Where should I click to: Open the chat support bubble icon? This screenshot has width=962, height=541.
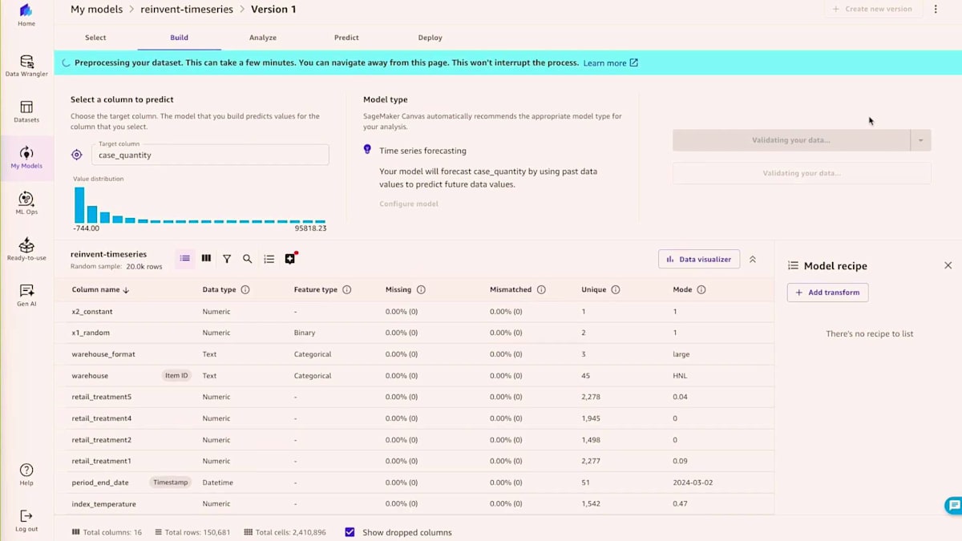pos(953,505)
